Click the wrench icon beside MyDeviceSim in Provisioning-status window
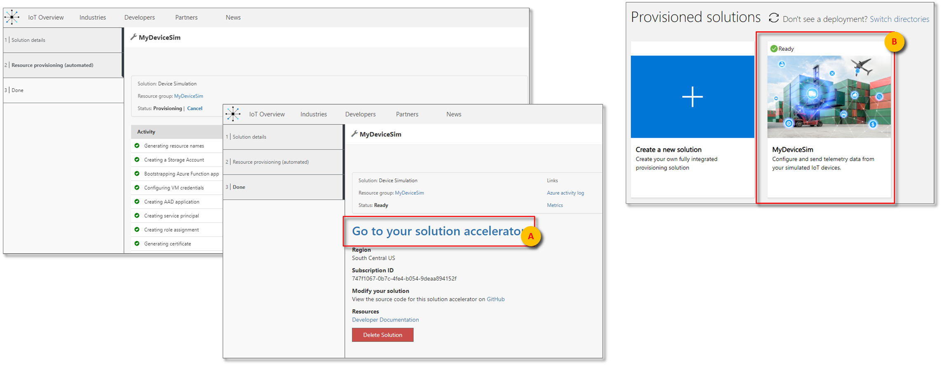Screen dimensions: 942x365 pyautogui.click(x=134, y=37)
